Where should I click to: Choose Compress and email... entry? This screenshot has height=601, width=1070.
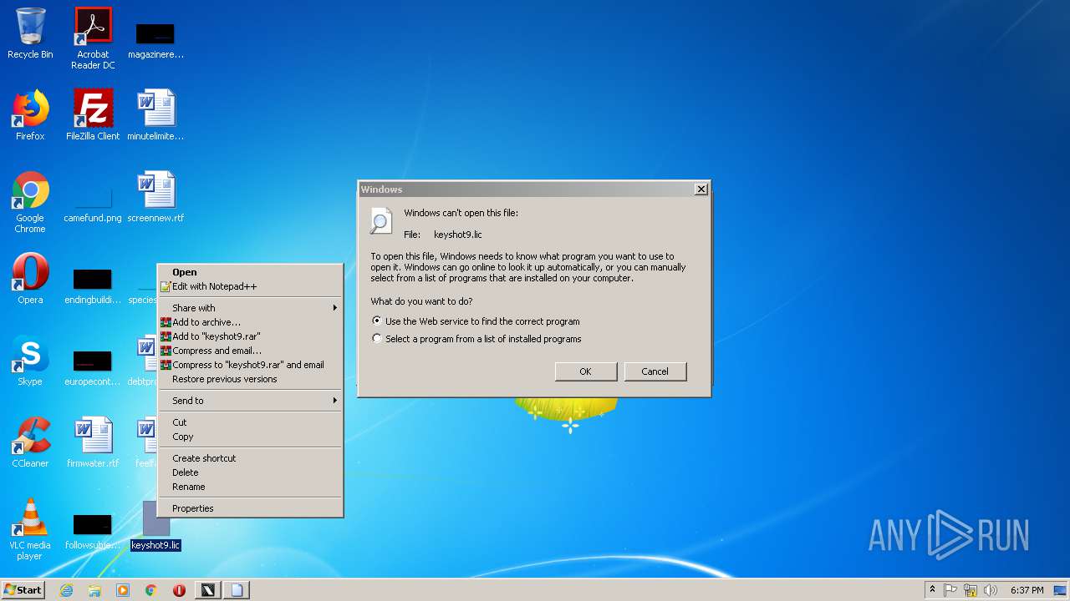click(x=250, y=351)
